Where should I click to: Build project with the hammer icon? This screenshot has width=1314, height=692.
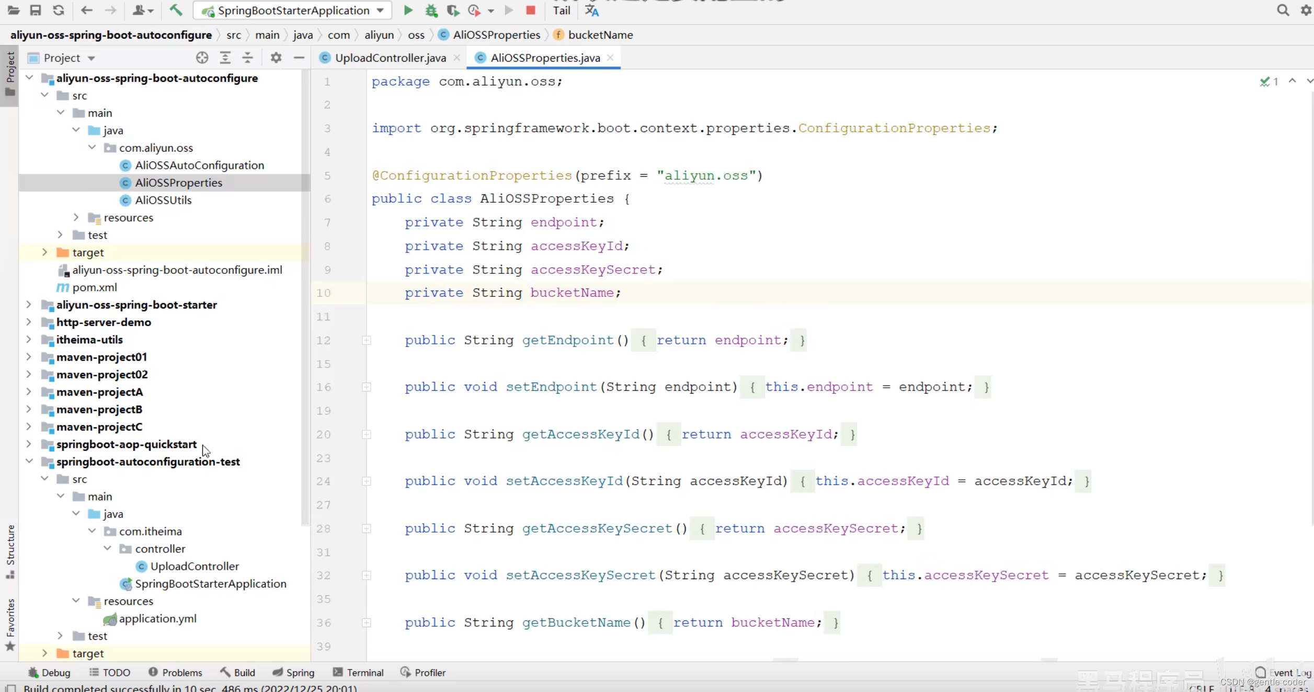point(176,10)
